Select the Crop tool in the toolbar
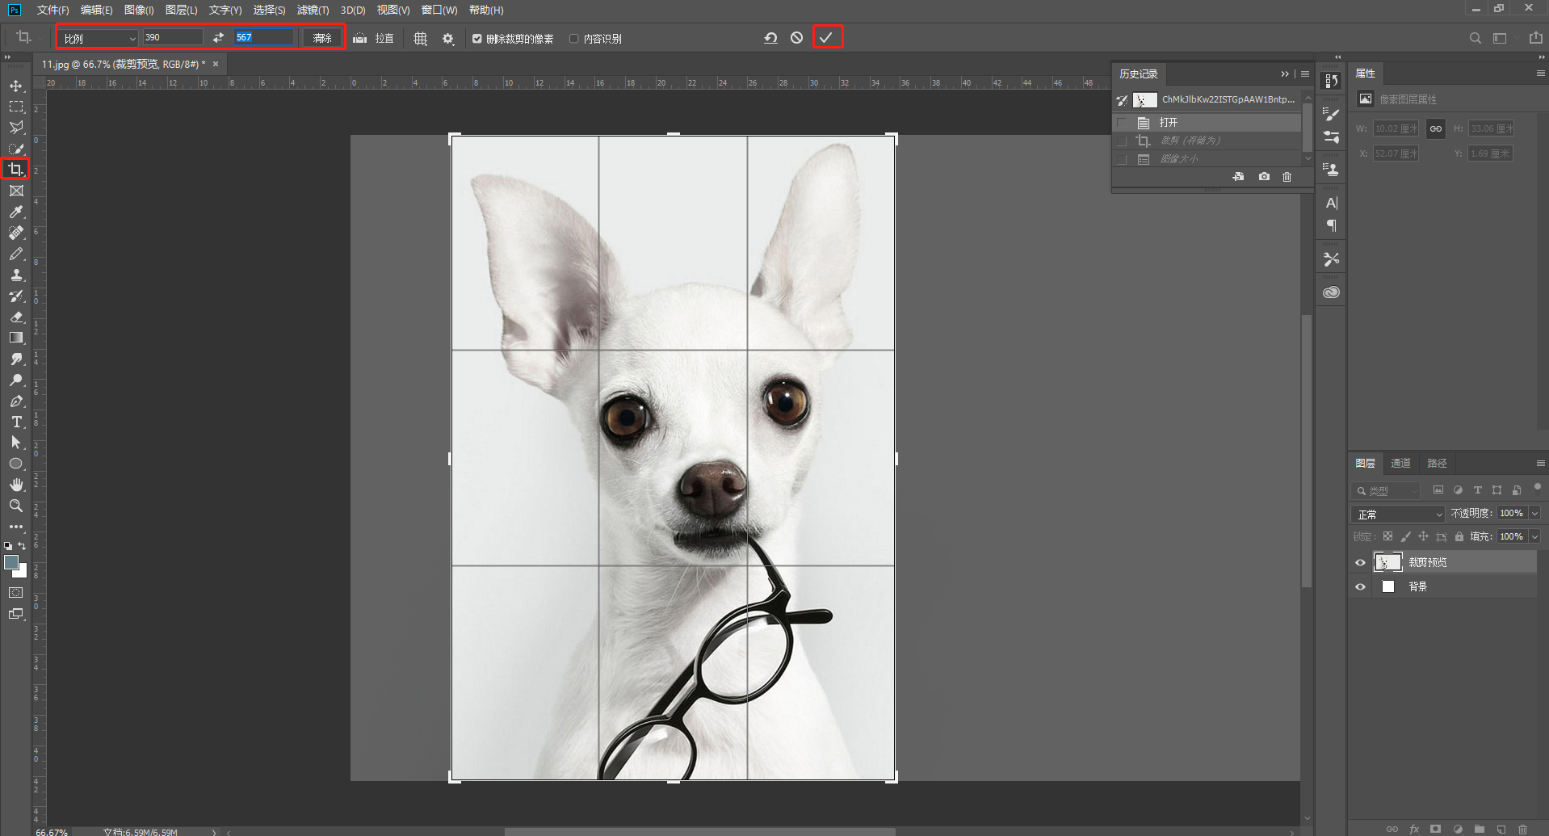The height and width of the screenshot is (836, 1549). [15, 169]
